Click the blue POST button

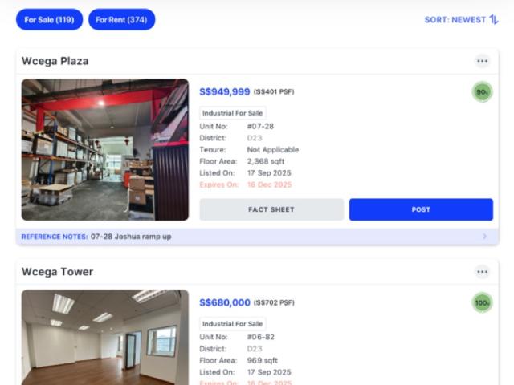coord(421,209)
